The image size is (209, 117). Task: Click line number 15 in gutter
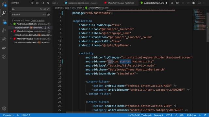[60, 61]
